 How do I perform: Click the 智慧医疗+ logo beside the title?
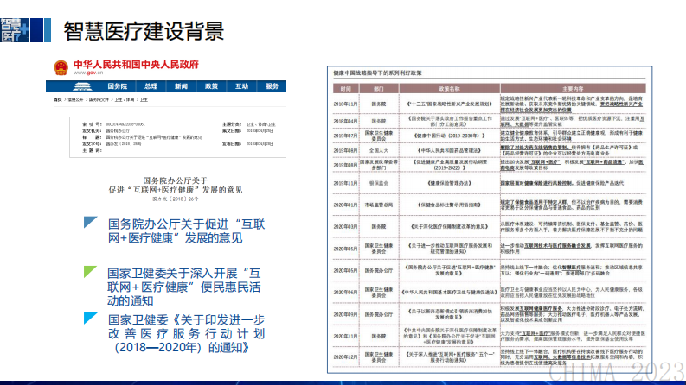point(15,30)
